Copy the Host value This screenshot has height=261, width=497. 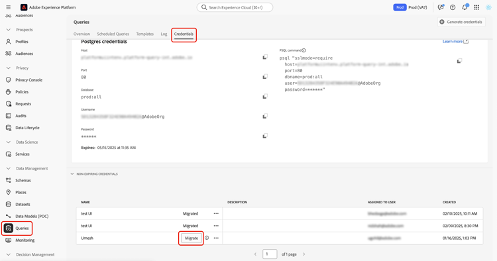pos(265,57)
